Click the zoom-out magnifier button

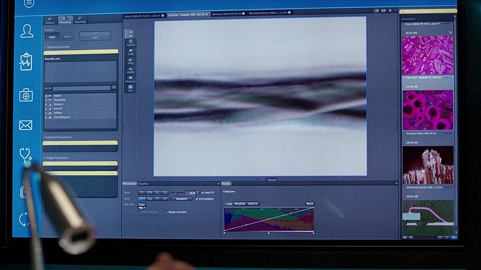click(x=157, y=192)
